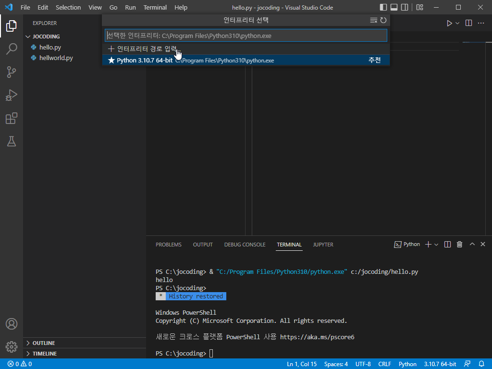Image resolution: width=492 pixels, height=369 pixels.
Task: Click the VS Code logo icon
Action: pos(9,7)
